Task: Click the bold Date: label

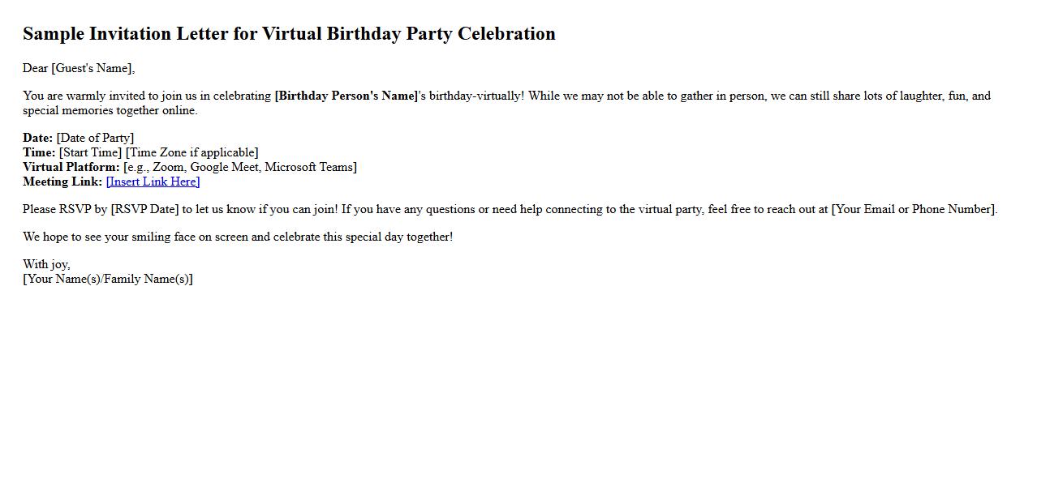Action: [x=37, y=138]
